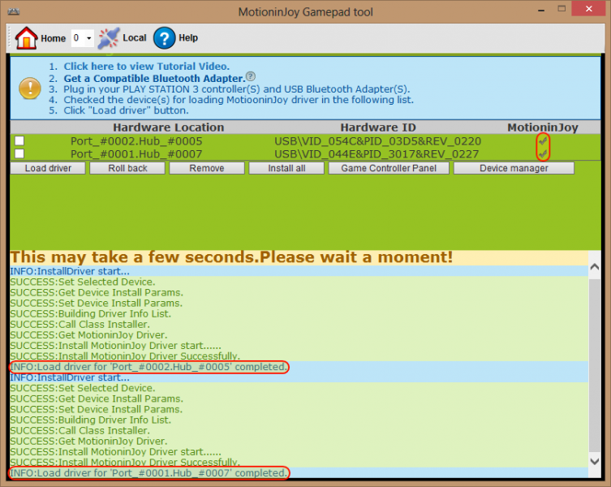Click the Install all button
Image resolution: width=611 pixels, height=487 pixels.
pyautogui.click(x=286, y=168)
